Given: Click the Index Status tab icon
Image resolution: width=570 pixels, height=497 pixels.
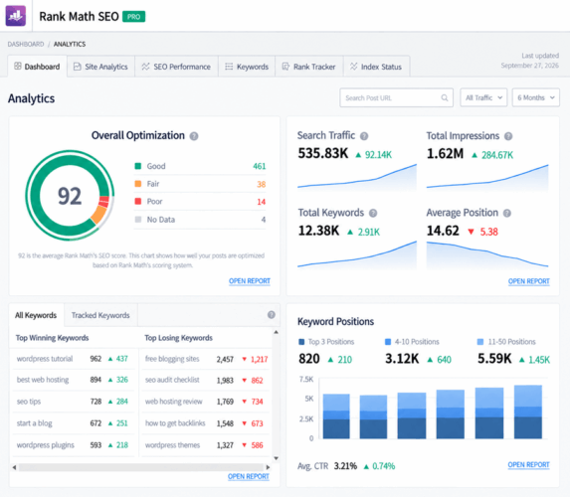Looking at the screenshot, I should (x=353, y=67).
